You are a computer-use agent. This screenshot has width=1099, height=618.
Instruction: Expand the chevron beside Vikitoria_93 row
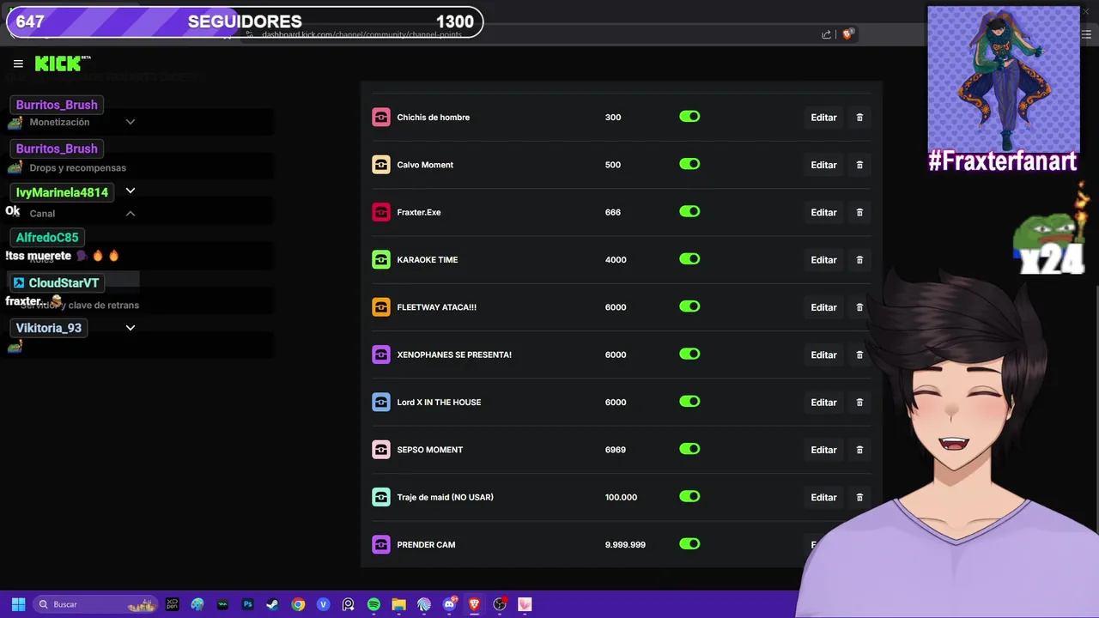(131, 328)
